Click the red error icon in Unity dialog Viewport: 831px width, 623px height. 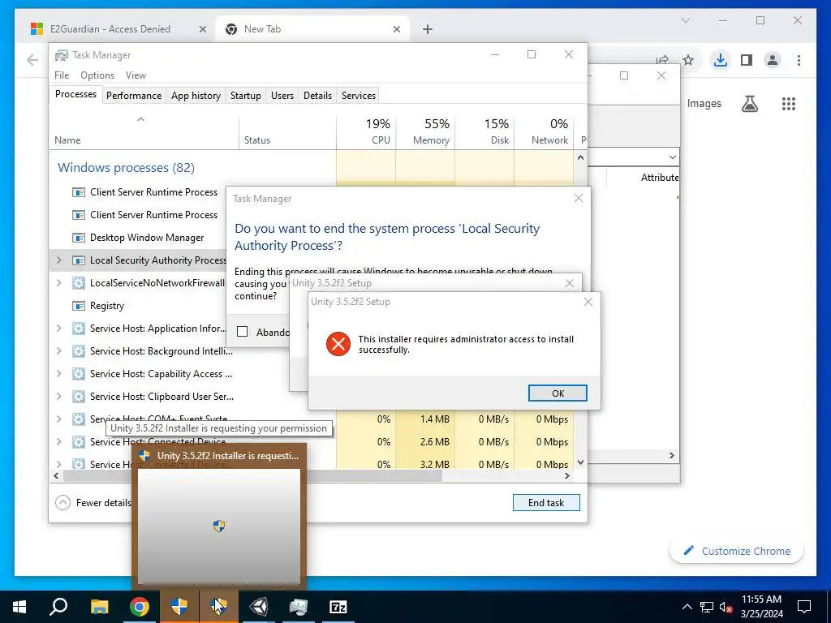pos(338,344)
